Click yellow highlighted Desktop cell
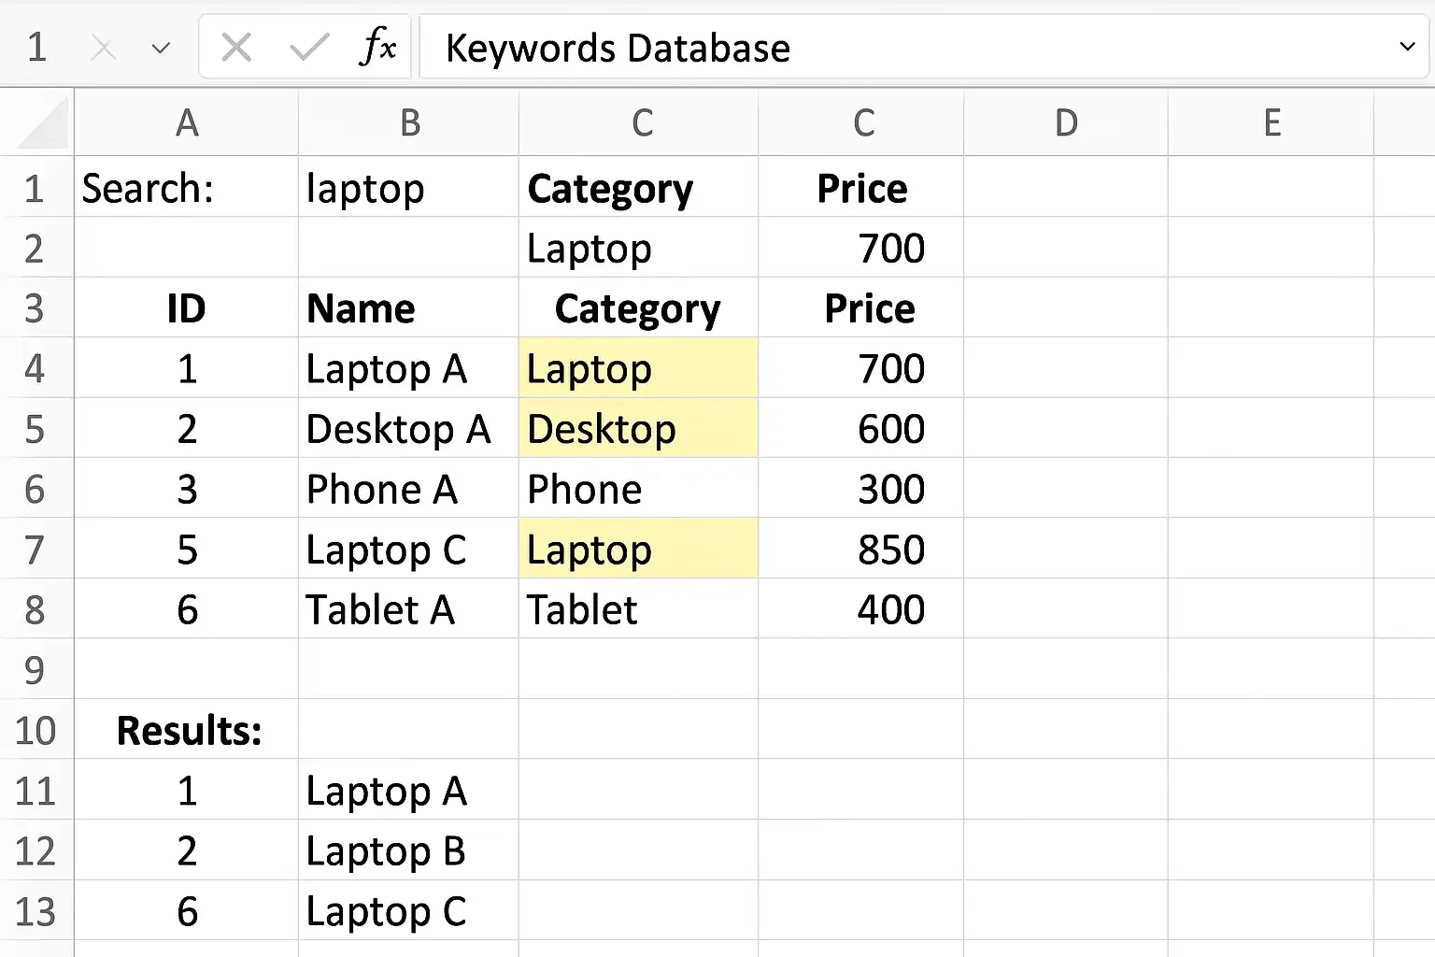The image size is (1435, 957). point(638,429)
